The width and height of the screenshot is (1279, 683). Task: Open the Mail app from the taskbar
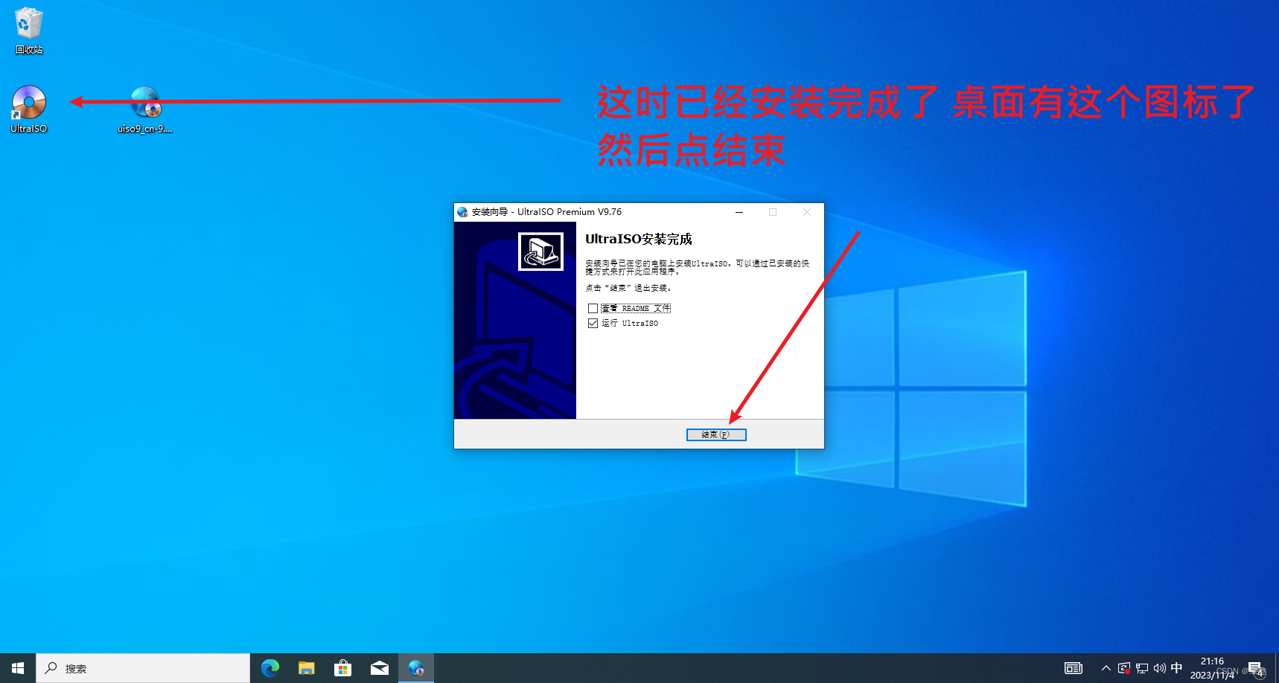point(380,667)
